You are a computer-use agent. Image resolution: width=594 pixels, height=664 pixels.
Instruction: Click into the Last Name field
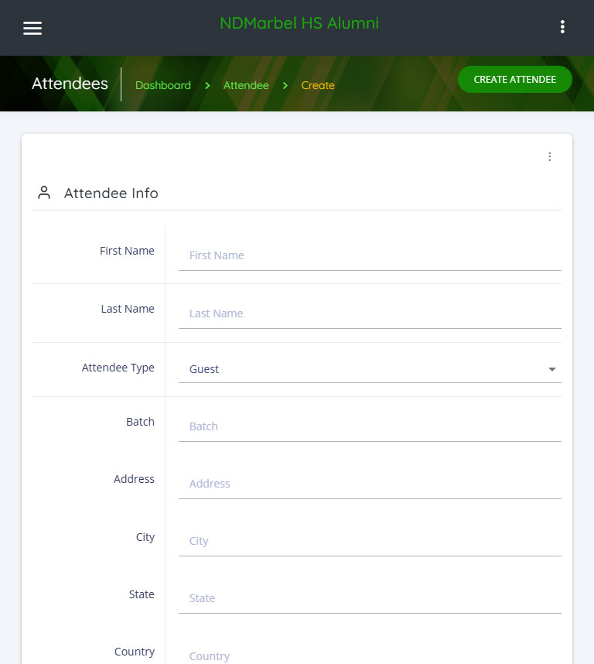tap(370, 313)
